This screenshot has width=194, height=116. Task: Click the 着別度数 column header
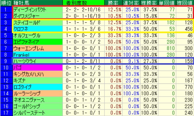point(84,3)
